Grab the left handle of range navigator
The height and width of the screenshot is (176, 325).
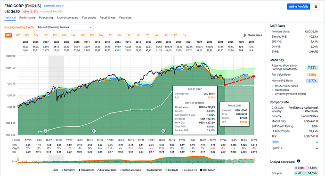[x=18, y=159]
